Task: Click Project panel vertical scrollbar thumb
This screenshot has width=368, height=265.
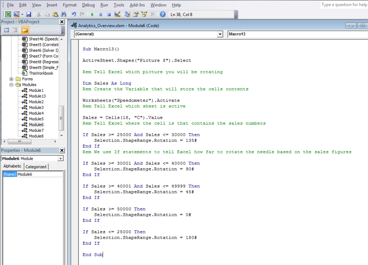Action: pyautogui.click(x=61, y=118)
